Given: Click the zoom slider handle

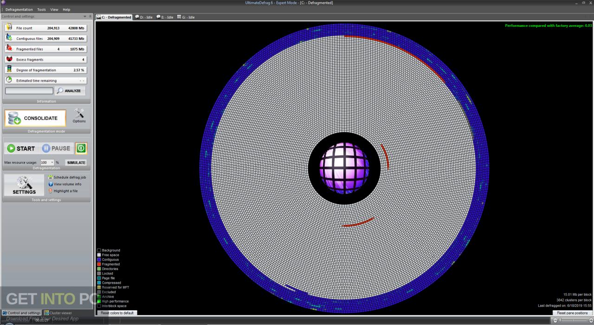Looking at the screenshot, I should (560, 320).
